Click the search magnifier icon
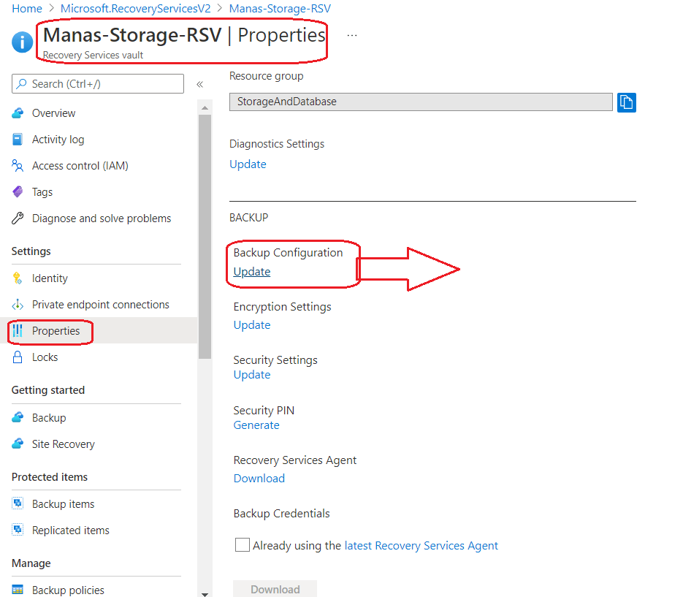683x597 pixels. (x=21, y=83)
